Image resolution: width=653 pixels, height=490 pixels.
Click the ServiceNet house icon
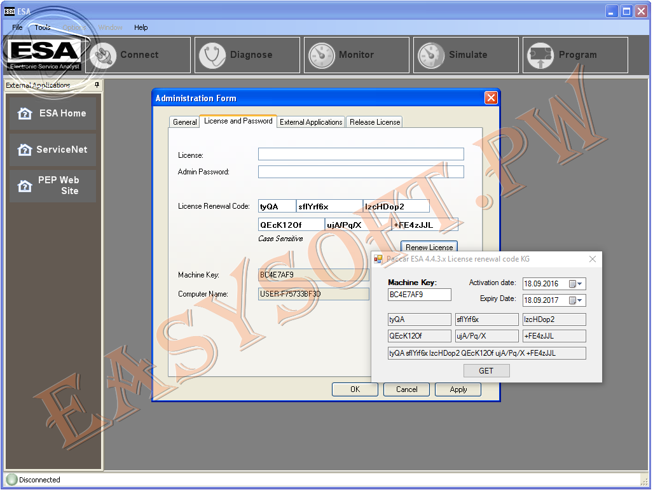25,150
